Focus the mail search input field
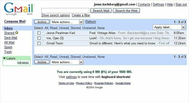 point(65,11)
